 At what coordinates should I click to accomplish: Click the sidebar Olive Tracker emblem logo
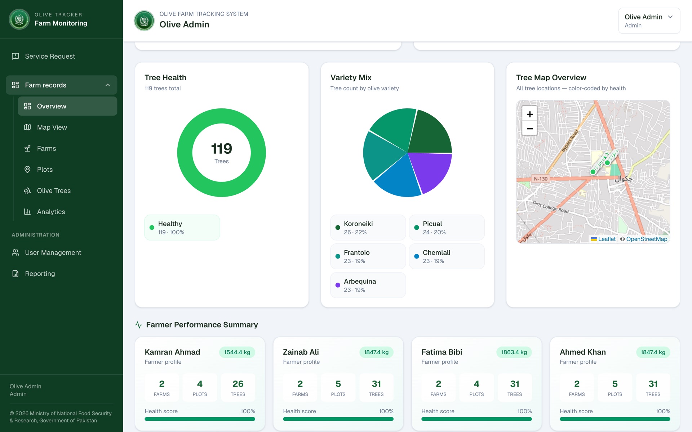pos(19,19)
